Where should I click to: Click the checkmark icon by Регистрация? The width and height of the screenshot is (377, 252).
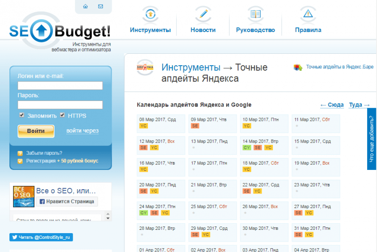tap(20, 161)
